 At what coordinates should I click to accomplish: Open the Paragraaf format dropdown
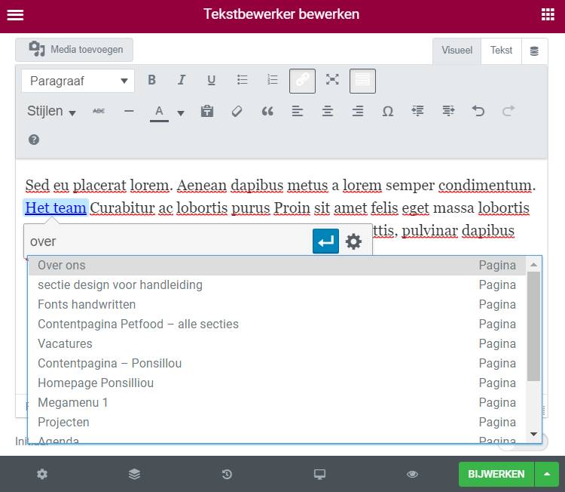click(78, 81)
